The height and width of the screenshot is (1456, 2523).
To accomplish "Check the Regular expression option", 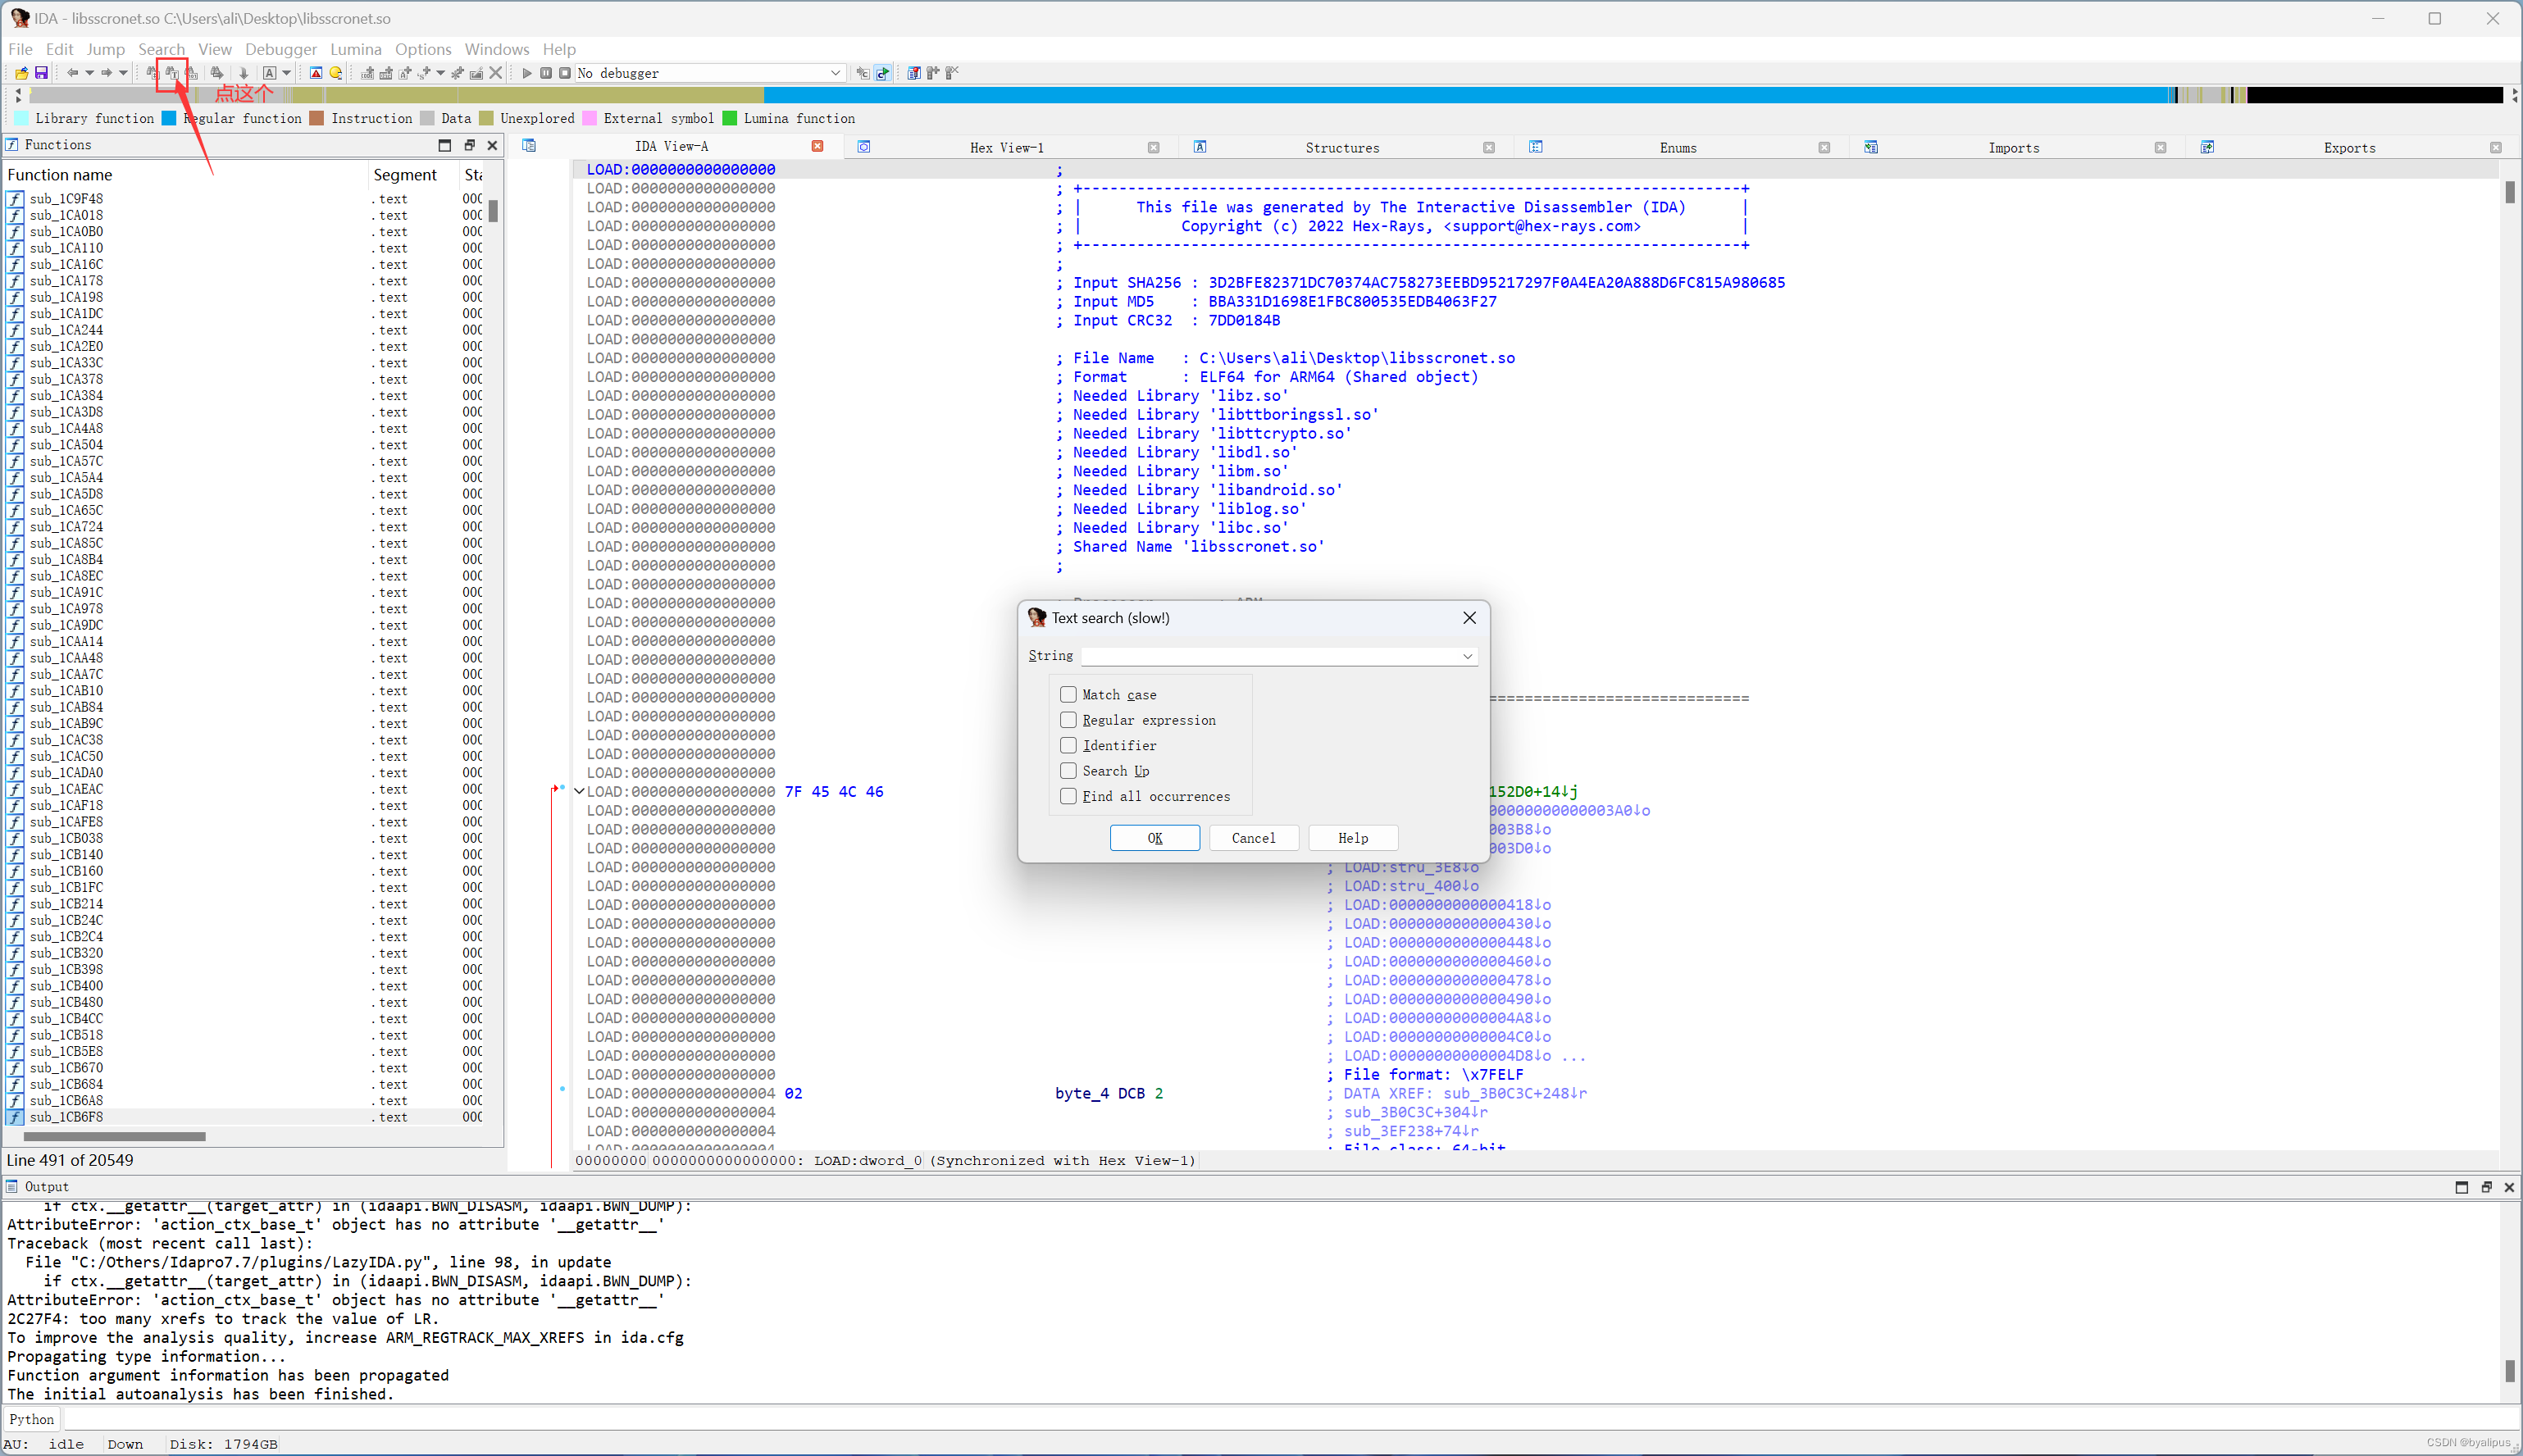I will (1068, 720).
